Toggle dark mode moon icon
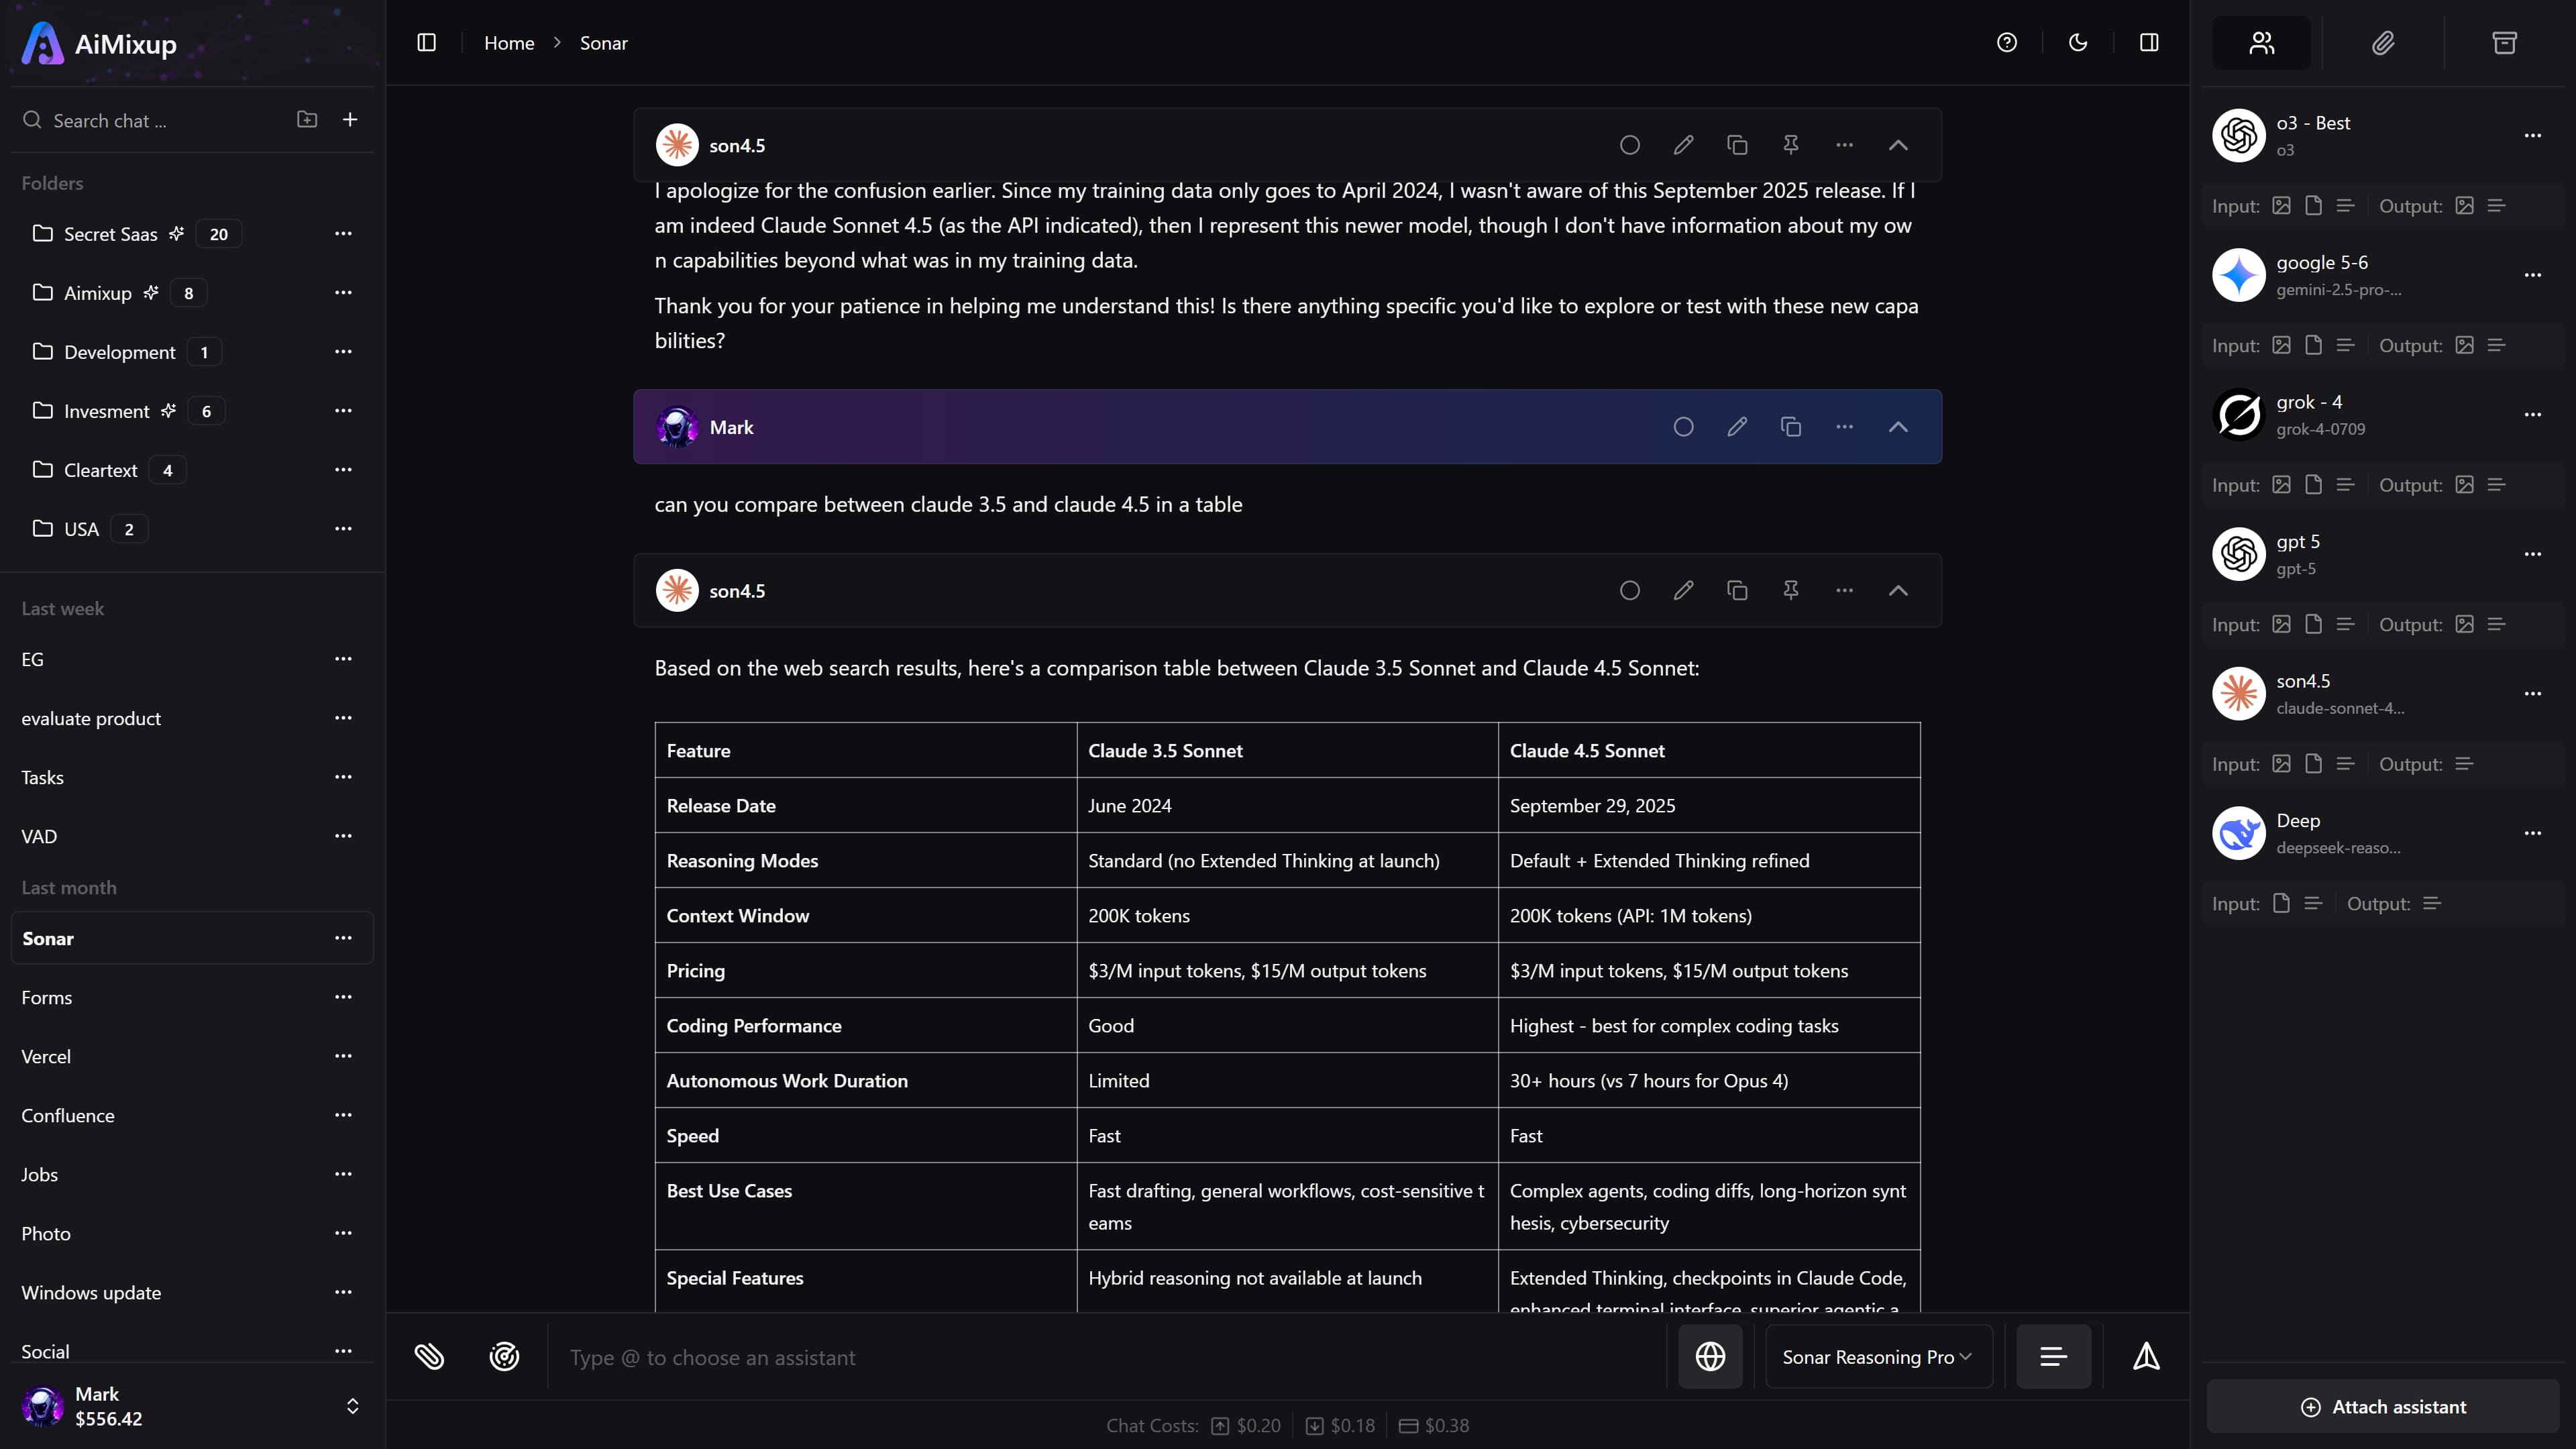Viewport: 2576px width, 1449px height. point(2078,43)
